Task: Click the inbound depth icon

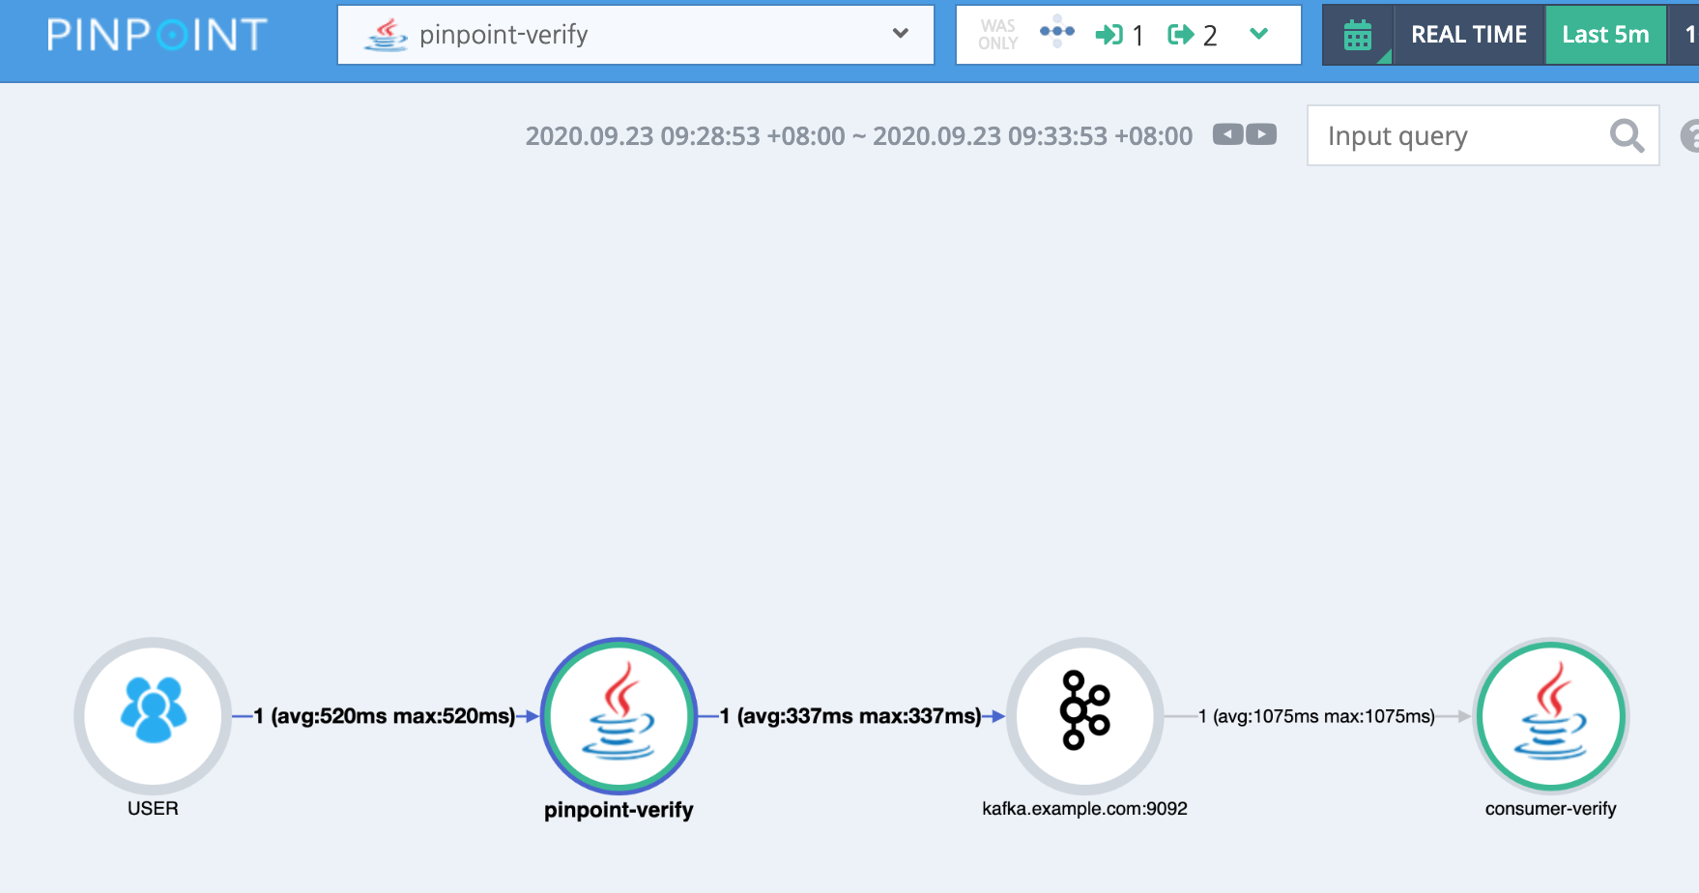Action: tap(1109, 35)
